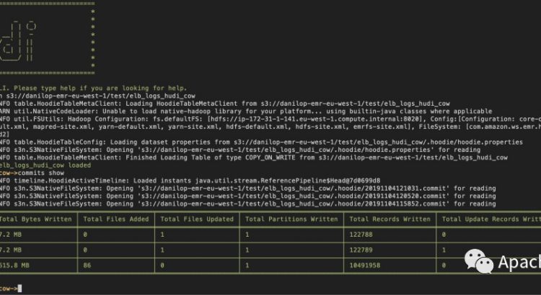Click the "Total Partitions Written" header cell
Image resolution: width=541 pixels, height=295 pixels.
pos(291,219)
